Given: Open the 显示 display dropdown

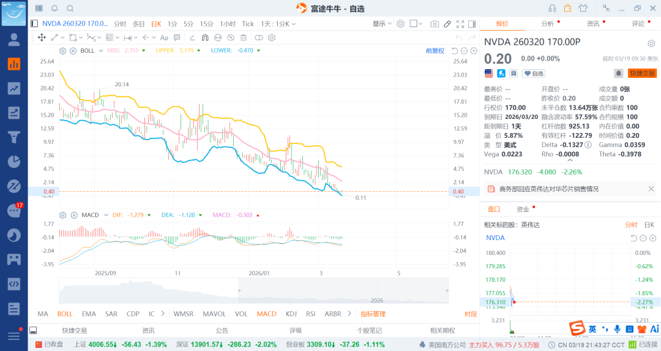Looking at the screenshot, I should tap(382, 24).
